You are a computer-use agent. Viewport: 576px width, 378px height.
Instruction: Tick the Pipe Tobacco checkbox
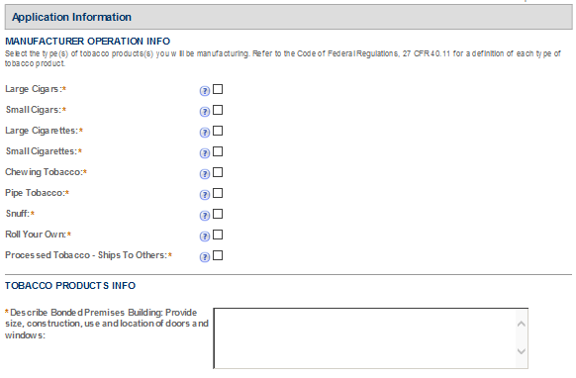218,193
